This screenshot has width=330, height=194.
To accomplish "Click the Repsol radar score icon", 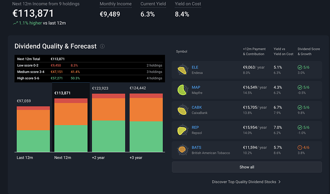I will (182, 130).
